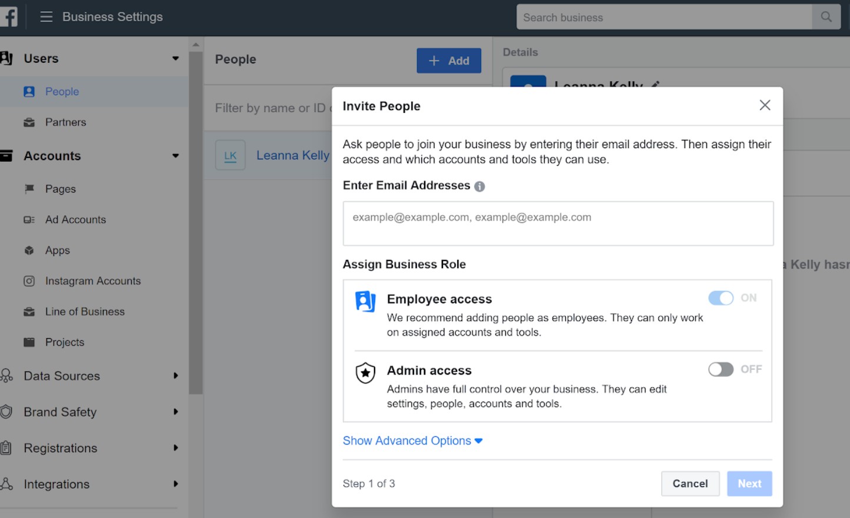850x518 pixels.
Task: Collapse the Users section arrow
Action: click(x=175, y=58)
